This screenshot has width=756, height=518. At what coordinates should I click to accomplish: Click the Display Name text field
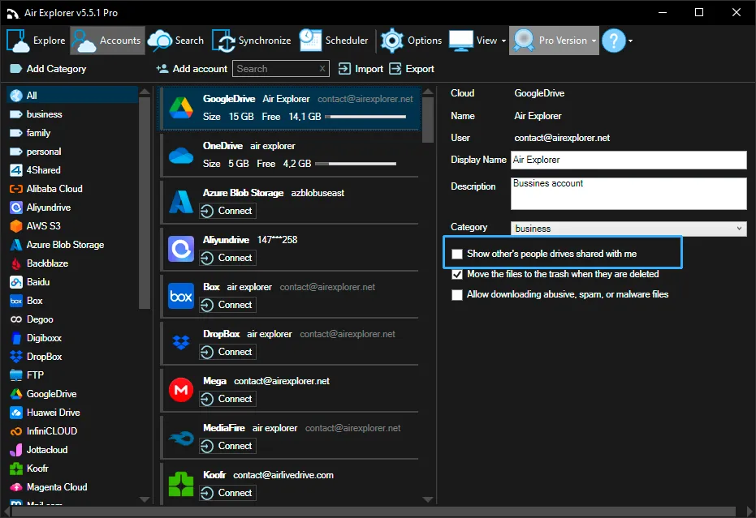click(629, 160)
